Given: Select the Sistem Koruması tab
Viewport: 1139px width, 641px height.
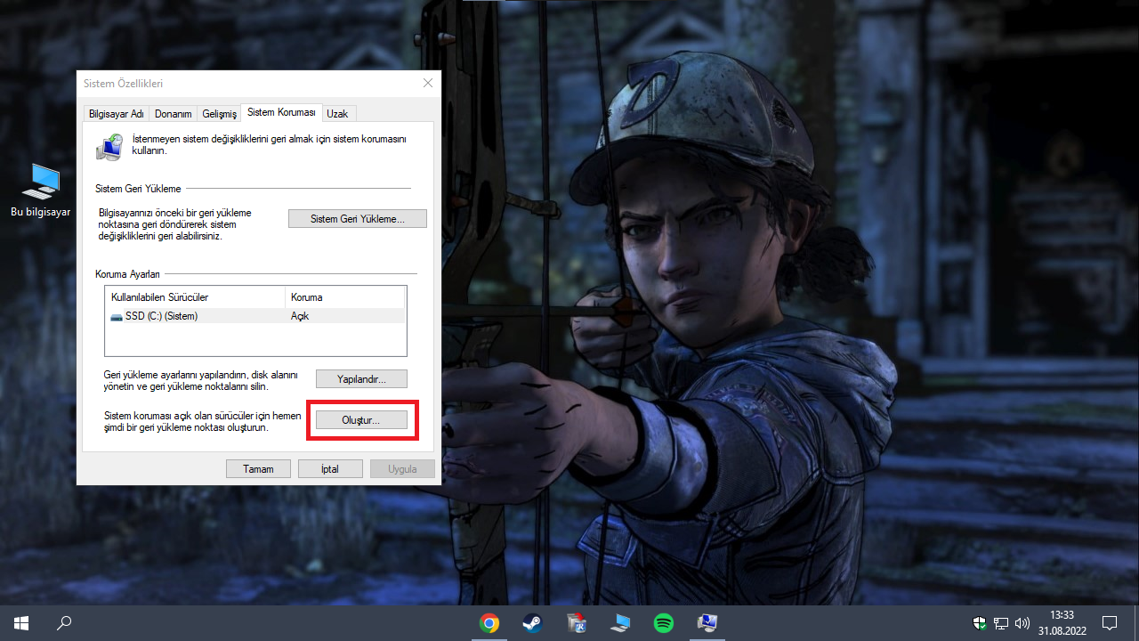Looking at the screenshot, I should click(281, 112).
